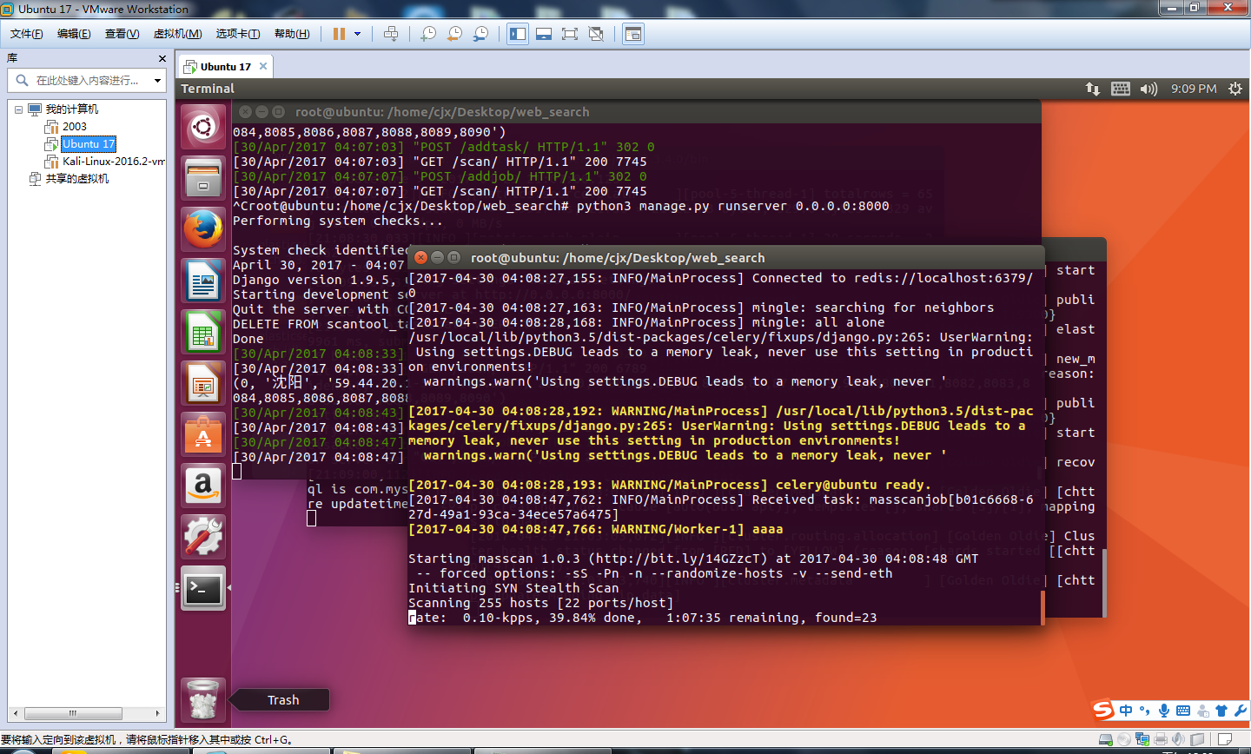Click the message log note icon
The height and width of the screenshot is (754, 1251).
[1225, 740]
